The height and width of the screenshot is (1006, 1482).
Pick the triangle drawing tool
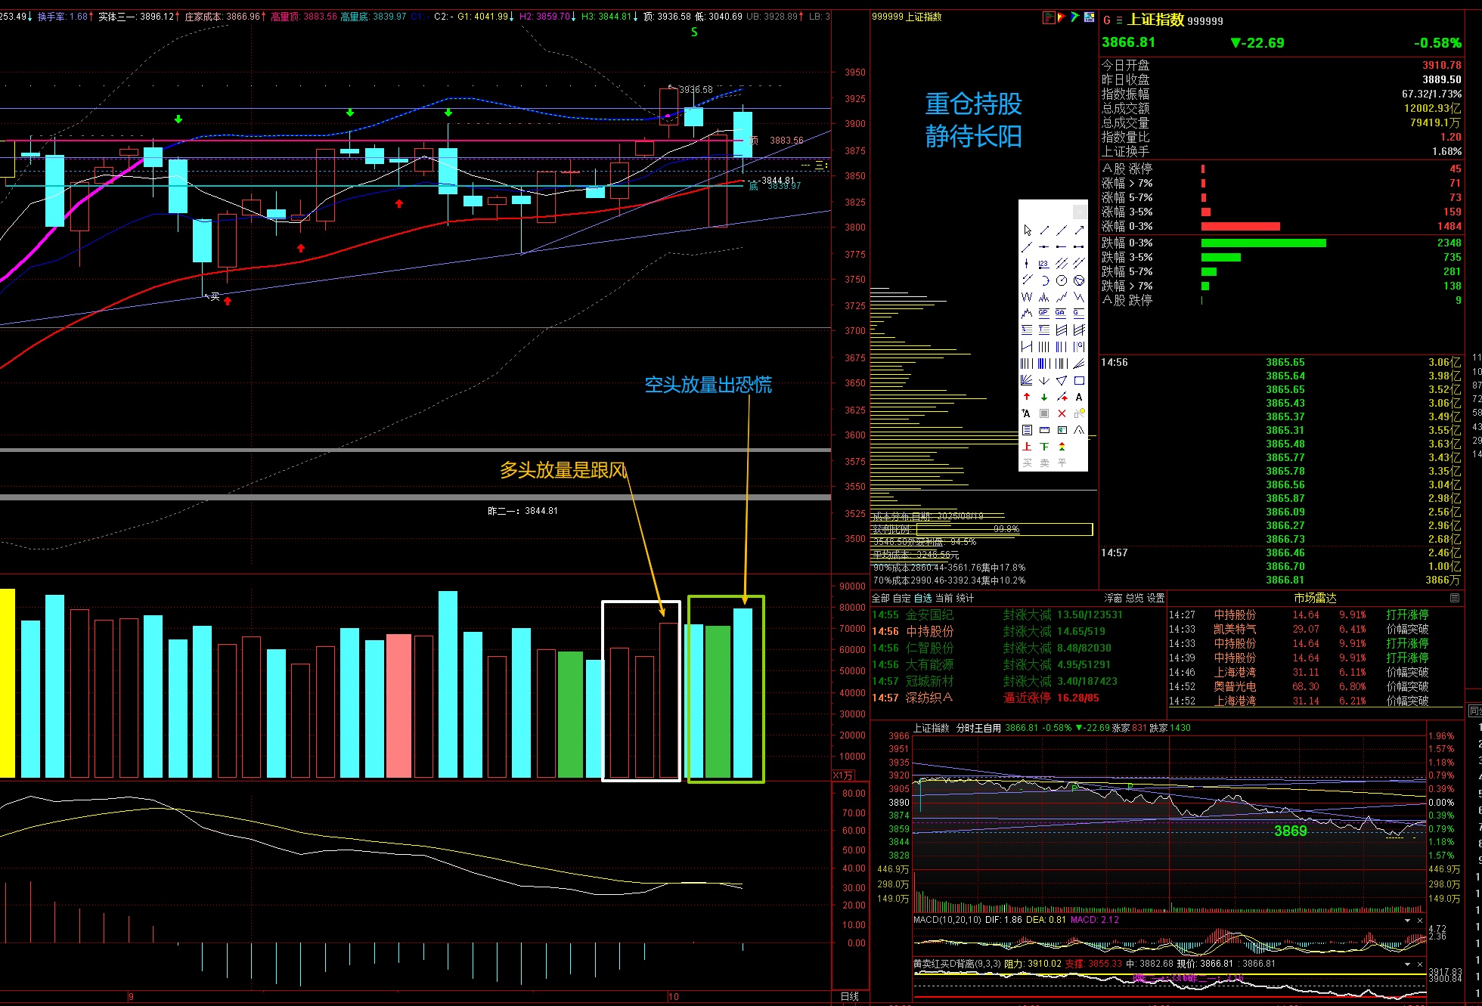pyautogui.click(x=1062, y=380)
